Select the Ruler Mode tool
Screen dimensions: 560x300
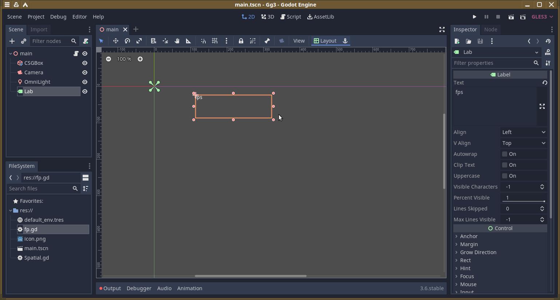[x=189, y=41]
